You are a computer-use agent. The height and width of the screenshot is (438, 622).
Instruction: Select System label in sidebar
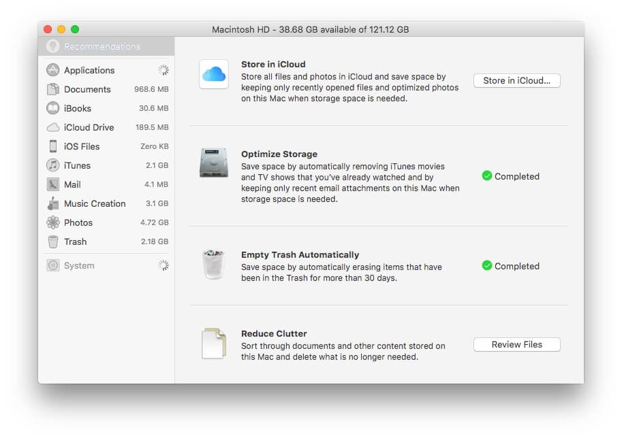coord(79,265)
